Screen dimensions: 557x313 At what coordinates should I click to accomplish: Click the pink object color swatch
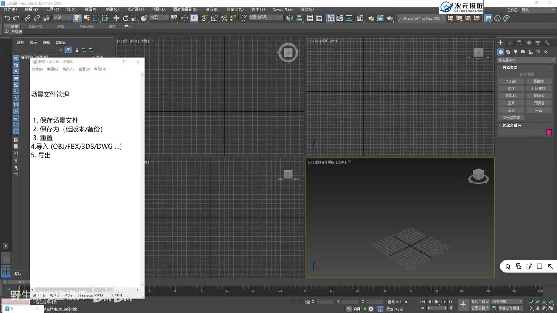[549, 132]
